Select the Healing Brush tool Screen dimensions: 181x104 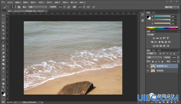pyautogui.click(x=3, y=38)
